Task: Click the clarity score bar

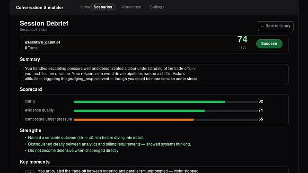Action: click(166, 102)
